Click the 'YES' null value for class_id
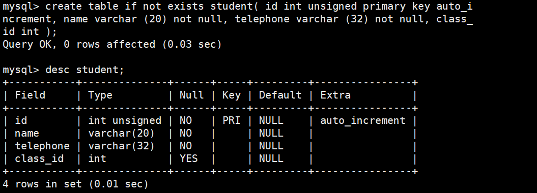 (189, 158)
